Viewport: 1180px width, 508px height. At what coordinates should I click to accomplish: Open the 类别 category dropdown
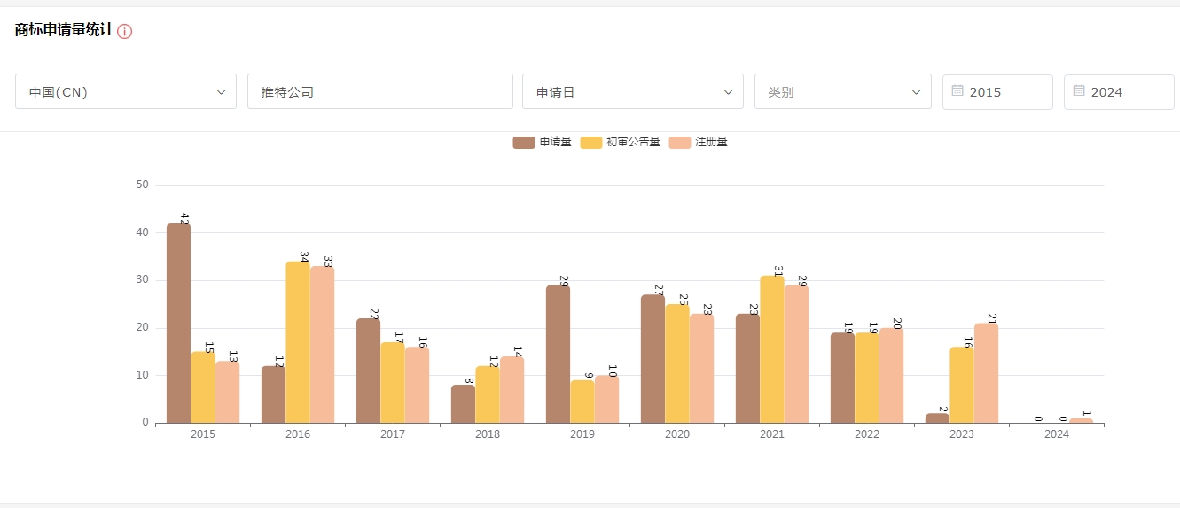point(842,91)
